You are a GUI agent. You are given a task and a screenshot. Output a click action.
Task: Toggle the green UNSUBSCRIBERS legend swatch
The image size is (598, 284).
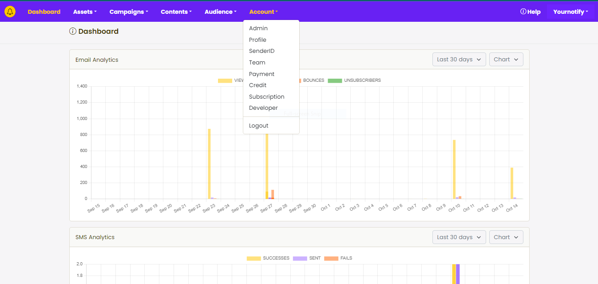[335, 80]
